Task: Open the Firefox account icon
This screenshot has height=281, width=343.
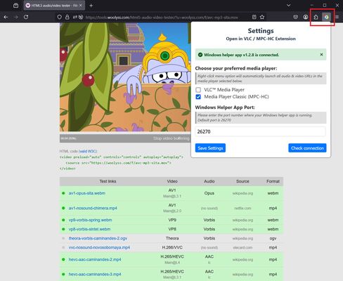Action: [306, 17]
